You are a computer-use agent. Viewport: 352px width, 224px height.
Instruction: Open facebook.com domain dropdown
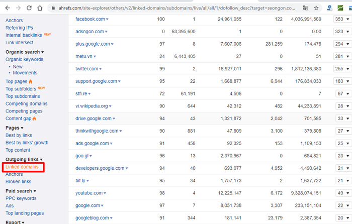pyautogui.click(x=107, y=19)
